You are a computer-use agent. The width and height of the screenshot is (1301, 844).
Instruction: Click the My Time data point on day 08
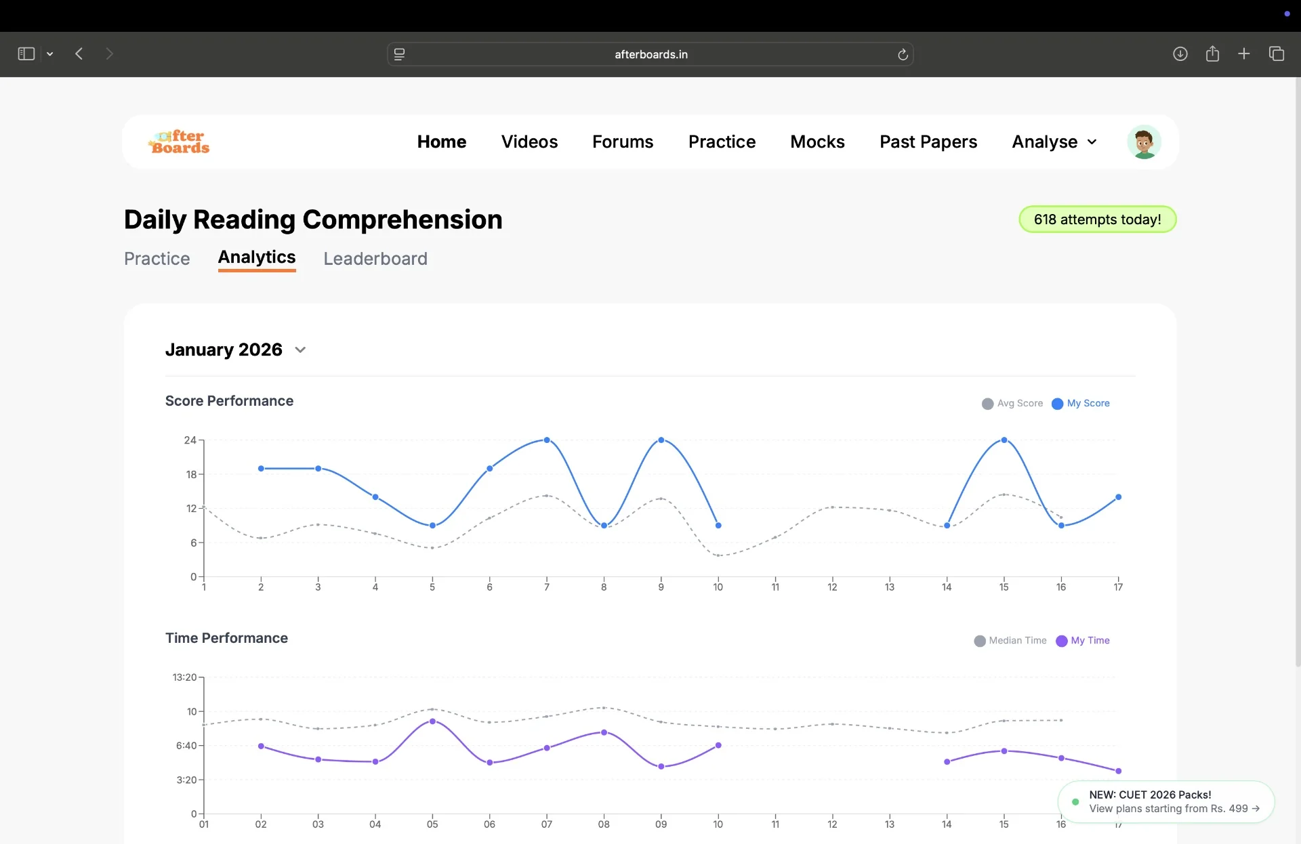(604, 732)
